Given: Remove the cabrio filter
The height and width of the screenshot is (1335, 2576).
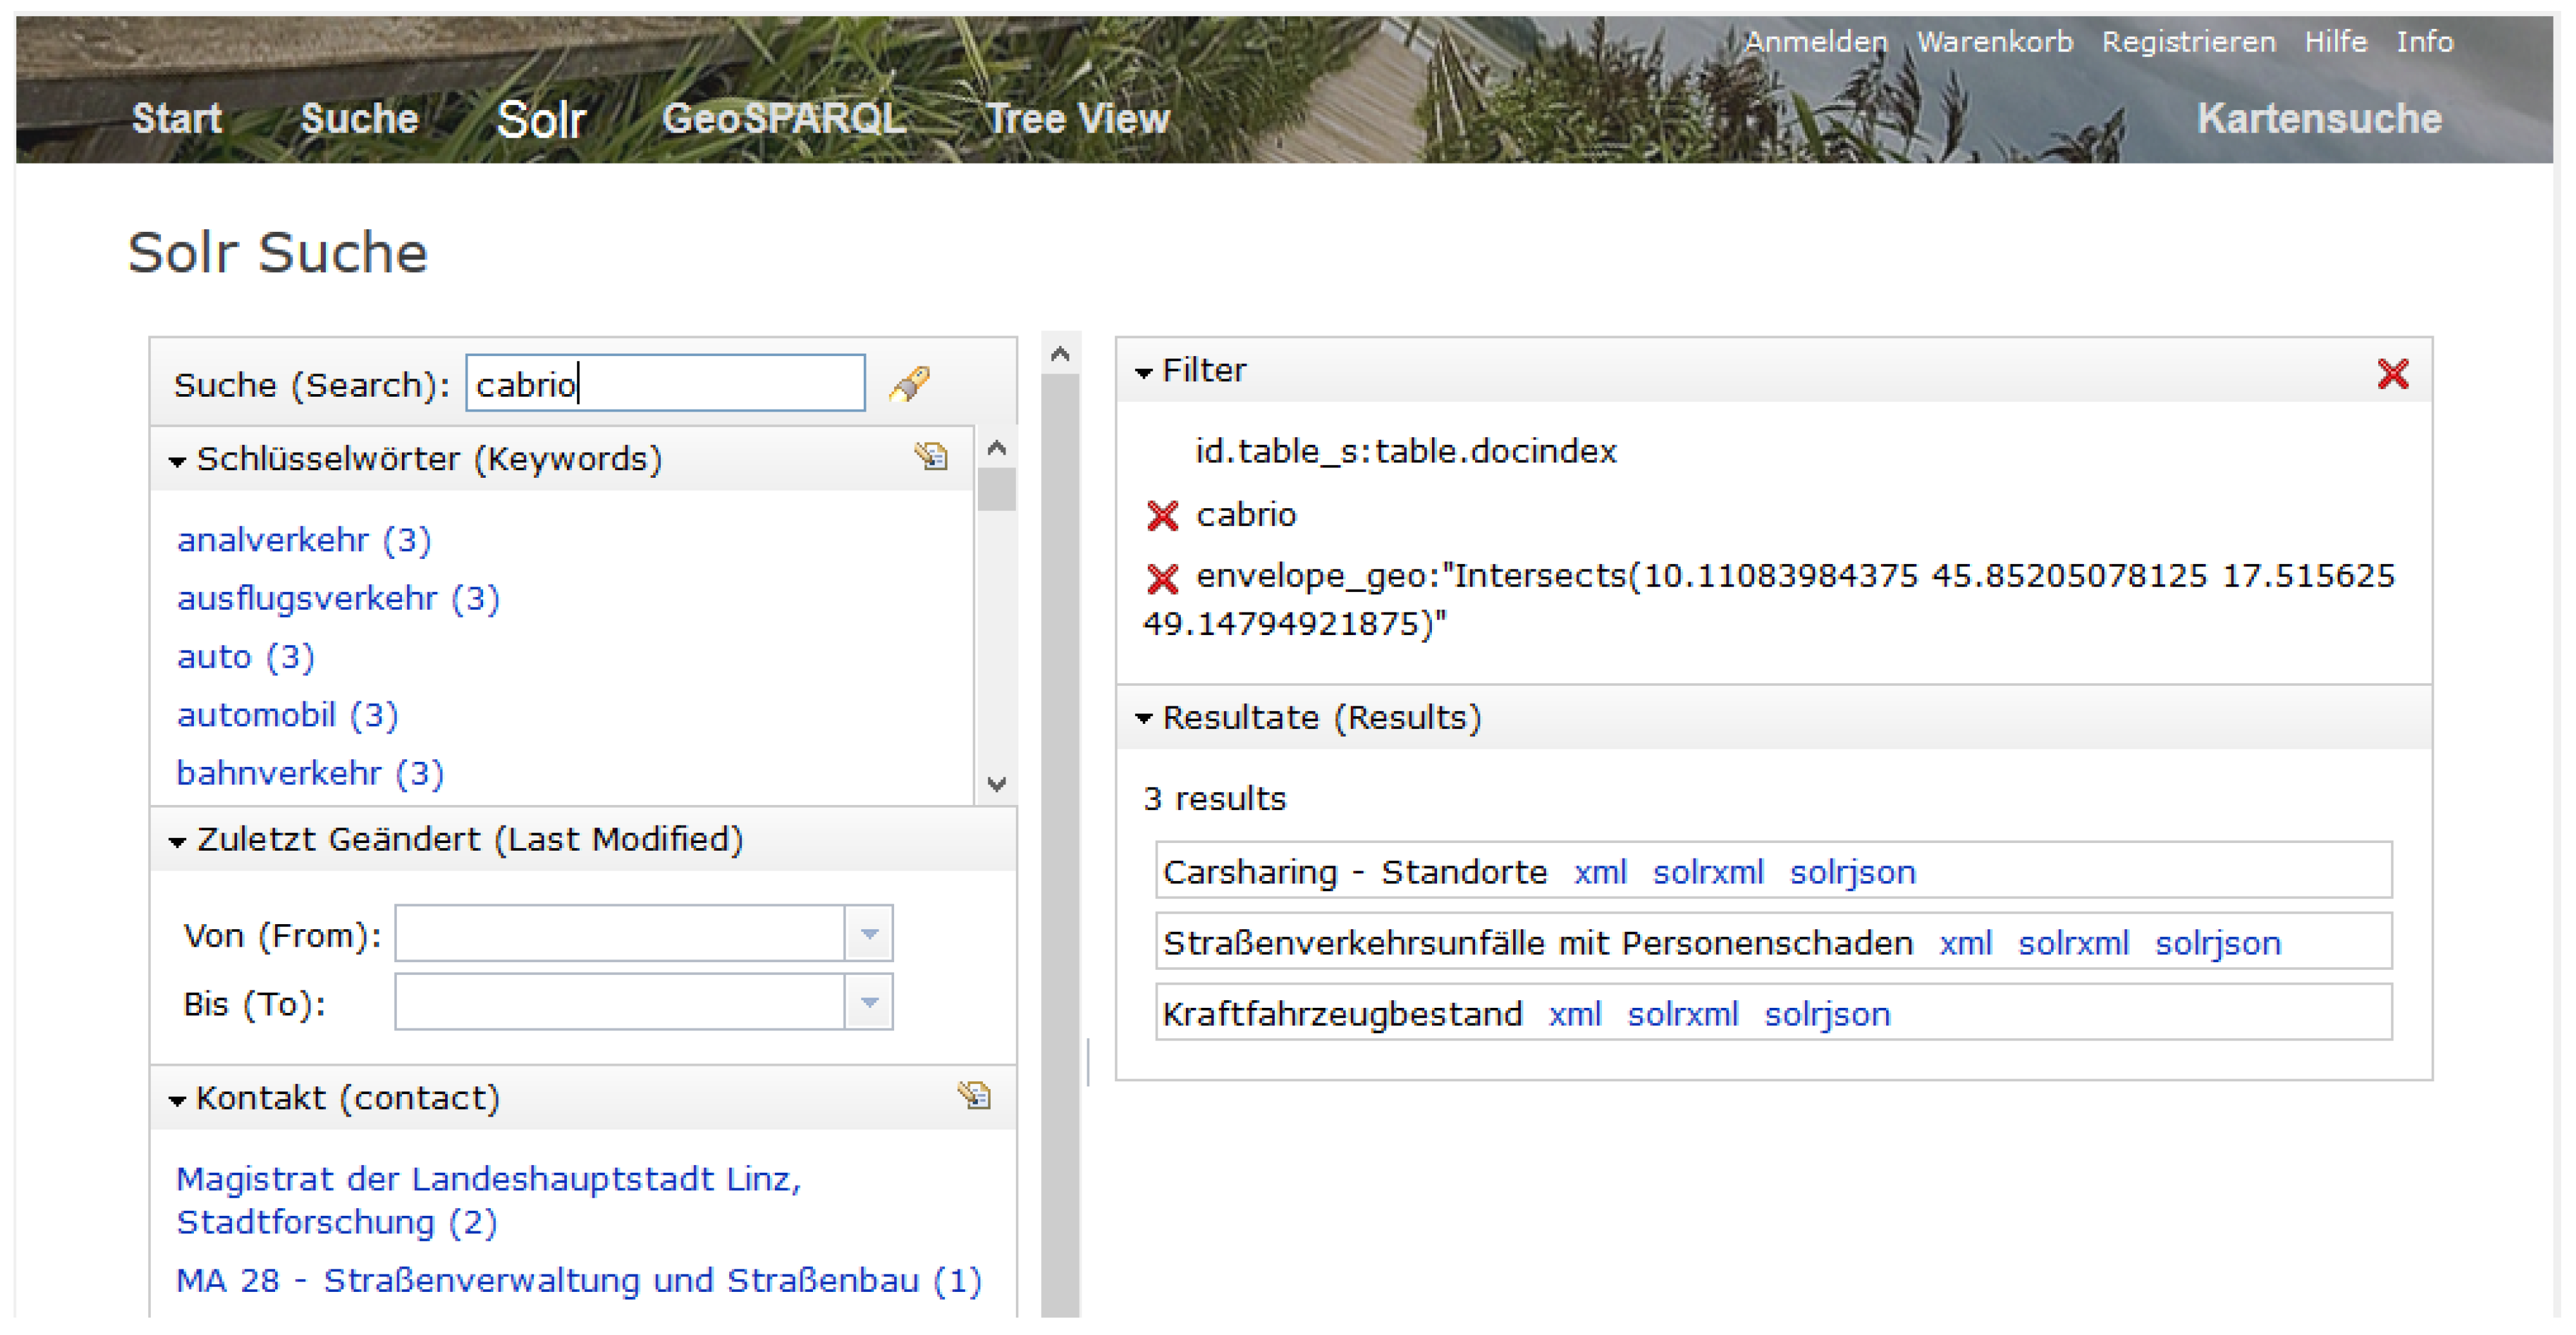Looking at the screenshot, I should pos(1162,516).
